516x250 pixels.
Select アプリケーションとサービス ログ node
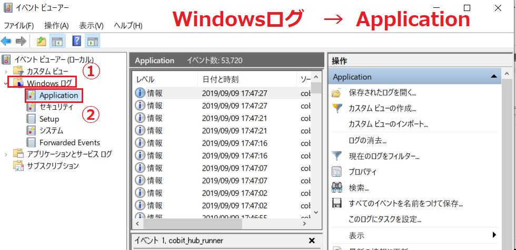click(70, 153)
